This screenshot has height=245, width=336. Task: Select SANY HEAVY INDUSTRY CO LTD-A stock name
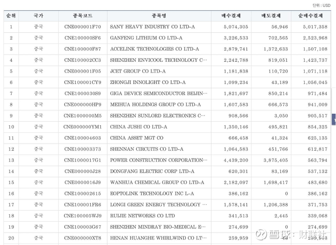pos(152,27)
